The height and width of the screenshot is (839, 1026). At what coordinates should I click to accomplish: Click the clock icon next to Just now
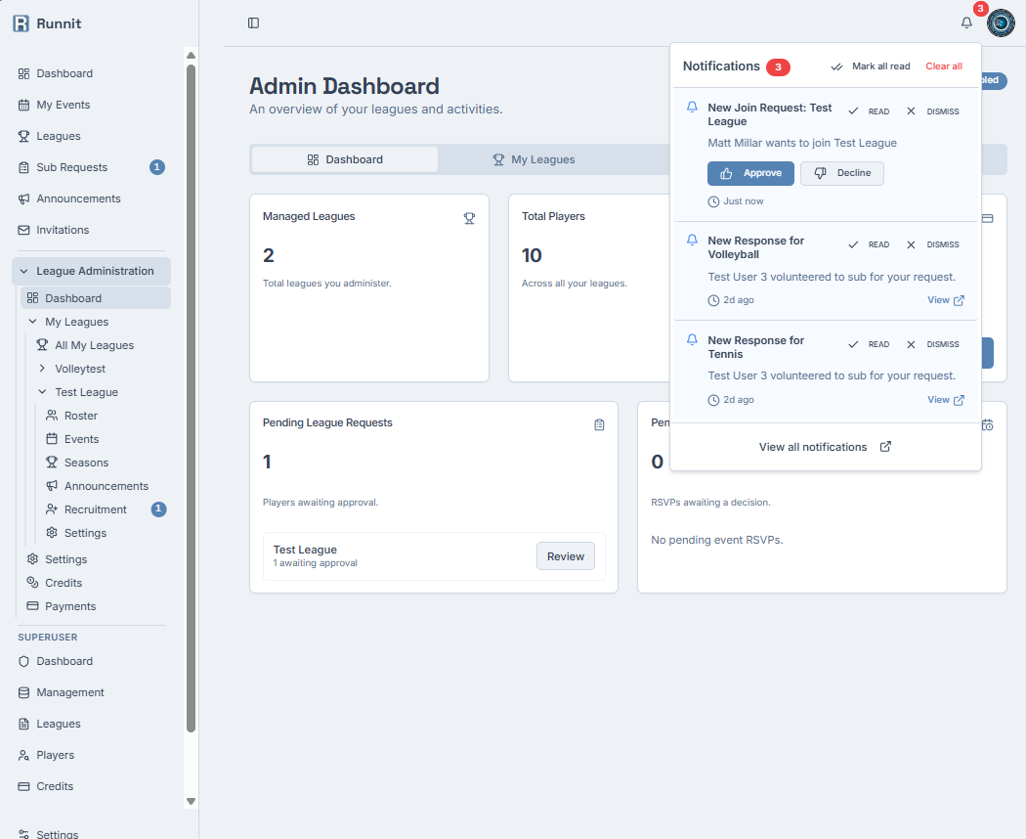click(x=712, y=200)
